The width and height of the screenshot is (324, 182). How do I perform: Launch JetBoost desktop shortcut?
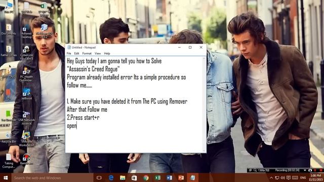[x=26, y=95]
